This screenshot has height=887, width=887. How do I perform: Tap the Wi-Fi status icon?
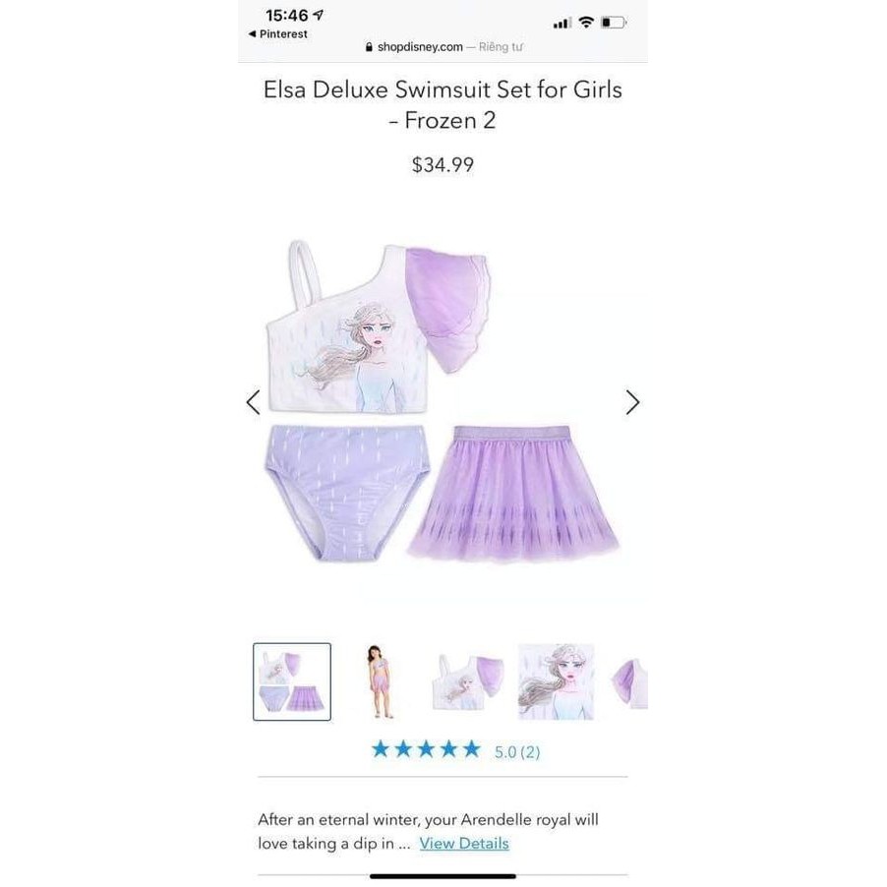(x=587, y=23)
